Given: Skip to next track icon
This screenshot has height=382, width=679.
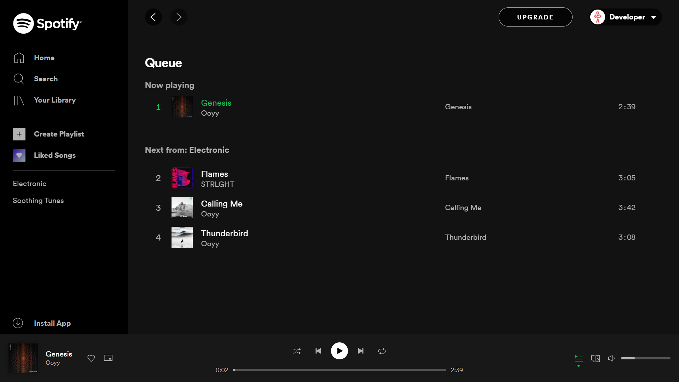Looking at the screenshot, I should (360, 351).
